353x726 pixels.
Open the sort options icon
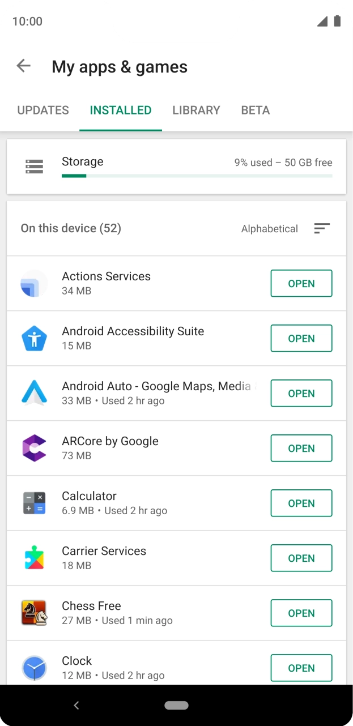coord(322,228)
